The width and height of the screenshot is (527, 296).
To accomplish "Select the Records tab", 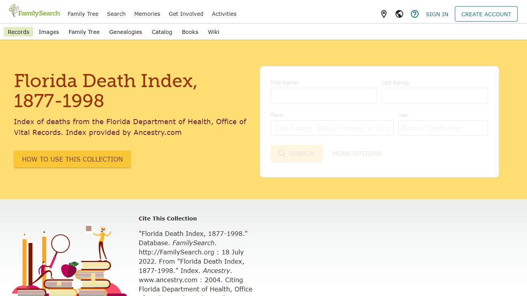I will (19, 32).
